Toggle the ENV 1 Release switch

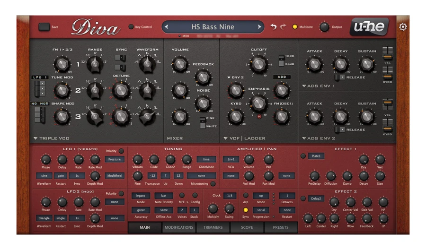[340, 78]
